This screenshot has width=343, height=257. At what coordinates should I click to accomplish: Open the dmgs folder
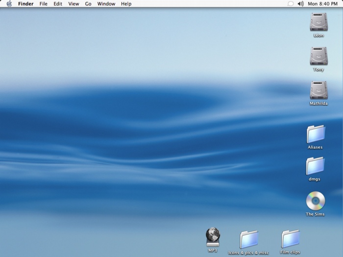(x=315, y=166)
